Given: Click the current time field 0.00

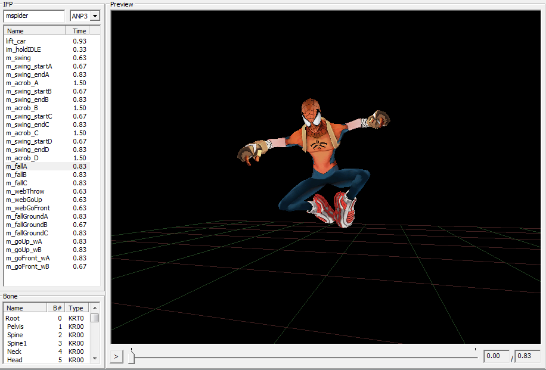Looking at the screenshot, I should (497, 356).
